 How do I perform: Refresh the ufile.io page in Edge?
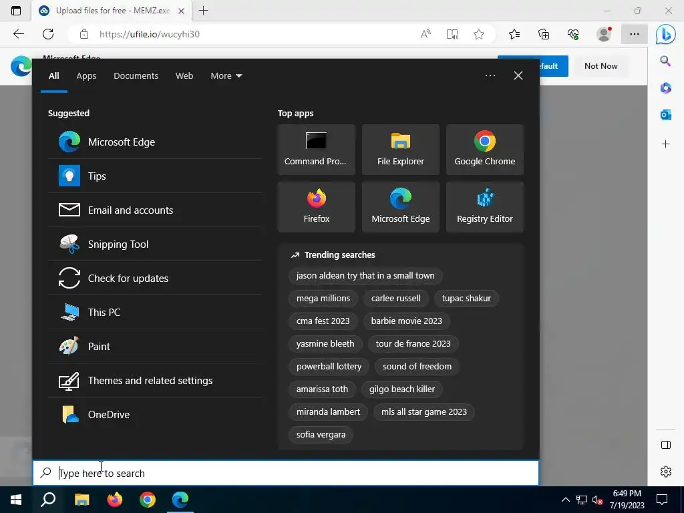point(48,34)
